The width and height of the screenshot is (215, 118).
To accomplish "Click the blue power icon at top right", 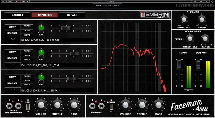I will (x=212, y=1).
